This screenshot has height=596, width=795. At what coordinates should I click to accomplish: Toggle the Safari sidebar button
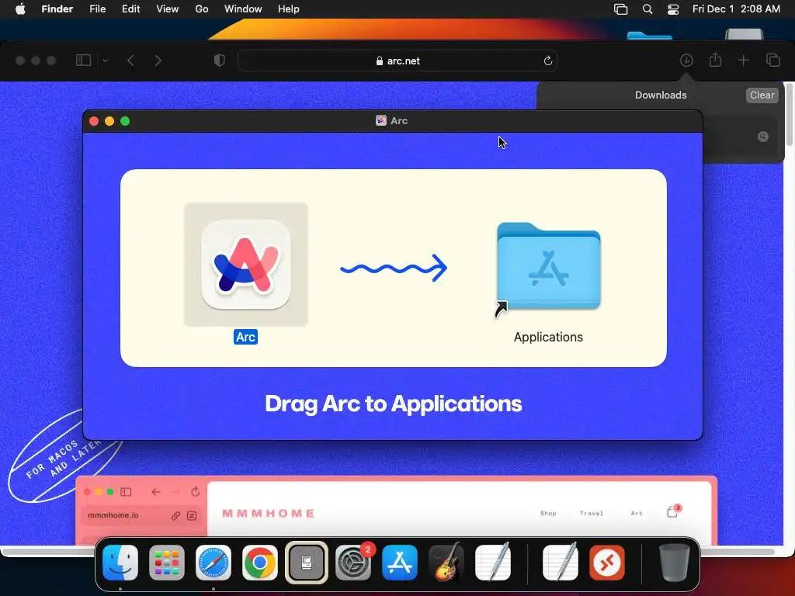click(83, 61)
